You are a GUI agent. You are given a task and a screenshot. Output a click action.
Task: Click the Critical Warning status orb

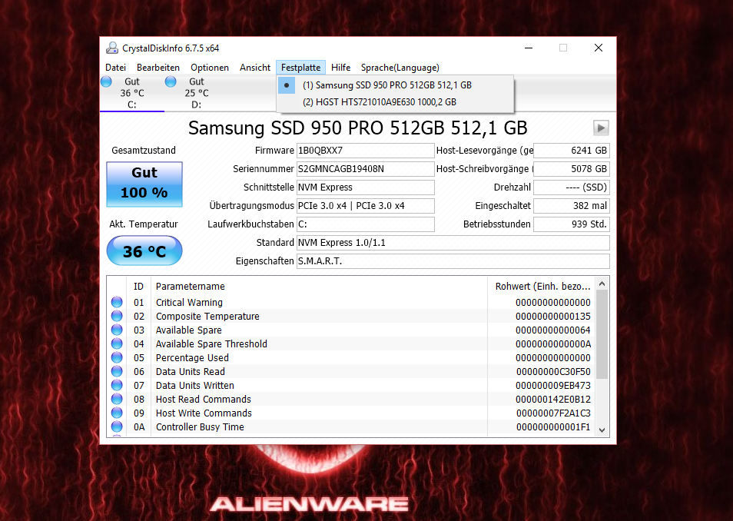(117, 303)
